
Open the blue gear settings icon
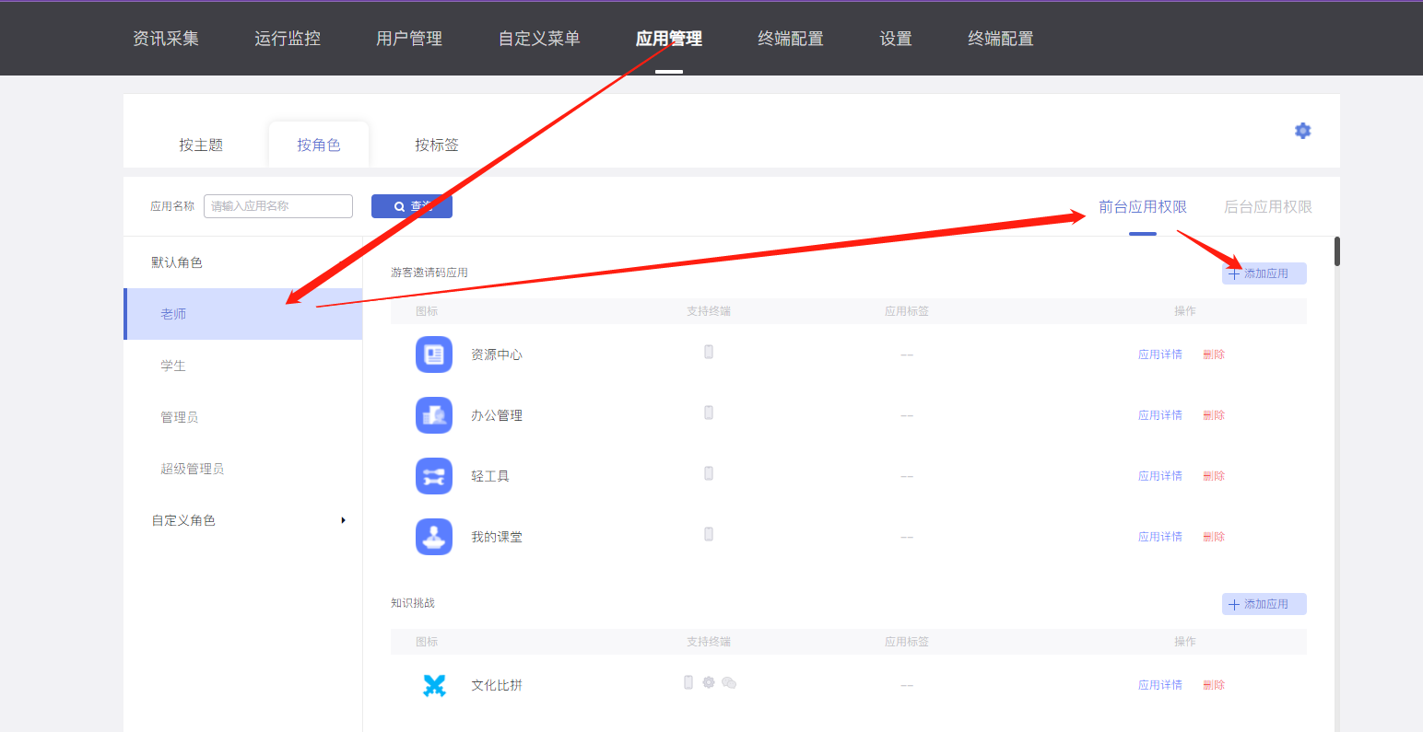[x=1302, y=131]
